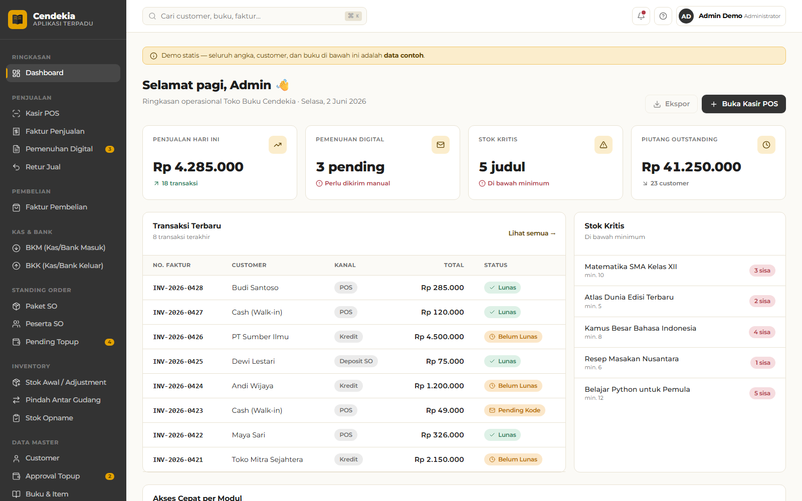This screenshot has height=501, width=802.
Task: Click the AD admin avatar
Action: [x=686, y=16]
